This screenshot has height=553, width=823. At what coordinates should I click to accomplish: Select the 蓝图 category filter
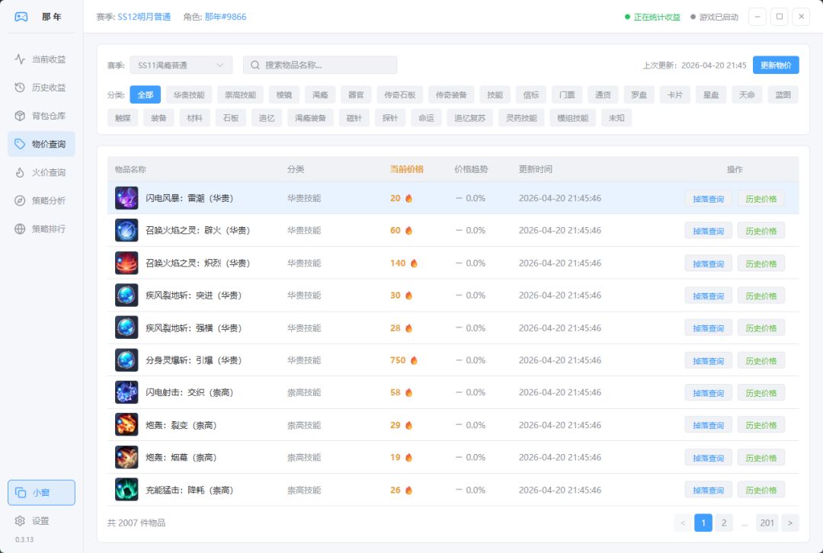tap(783, 95)
